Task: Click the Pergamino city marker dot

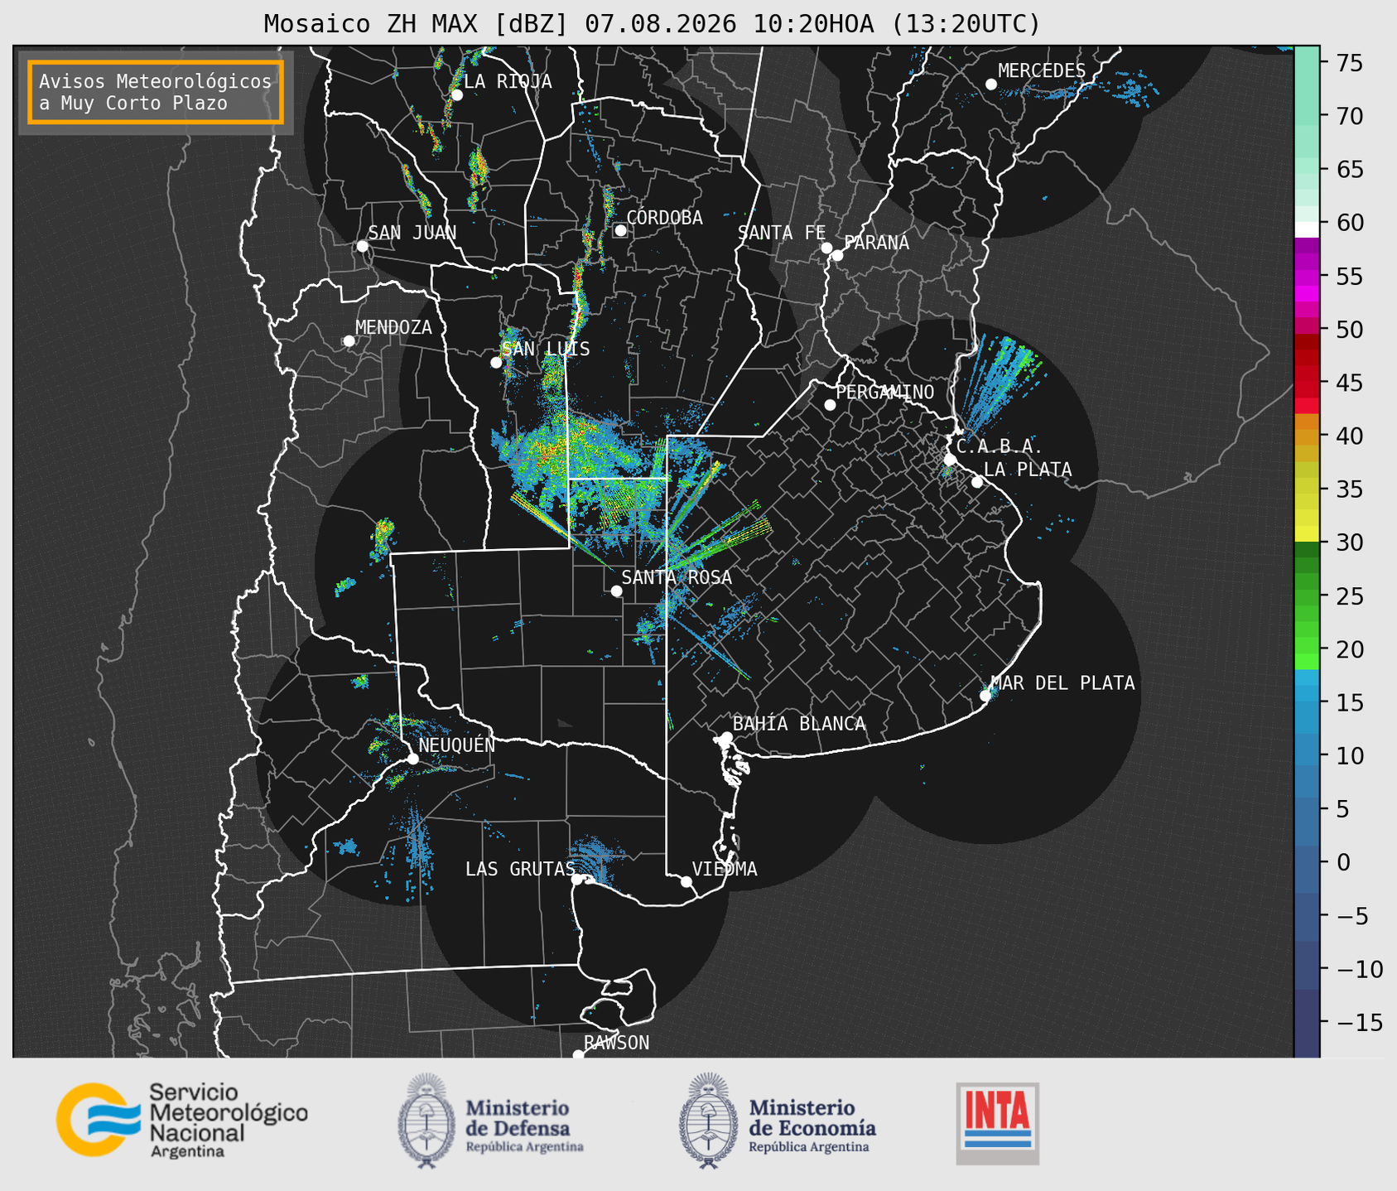Action: pos(830,405)
